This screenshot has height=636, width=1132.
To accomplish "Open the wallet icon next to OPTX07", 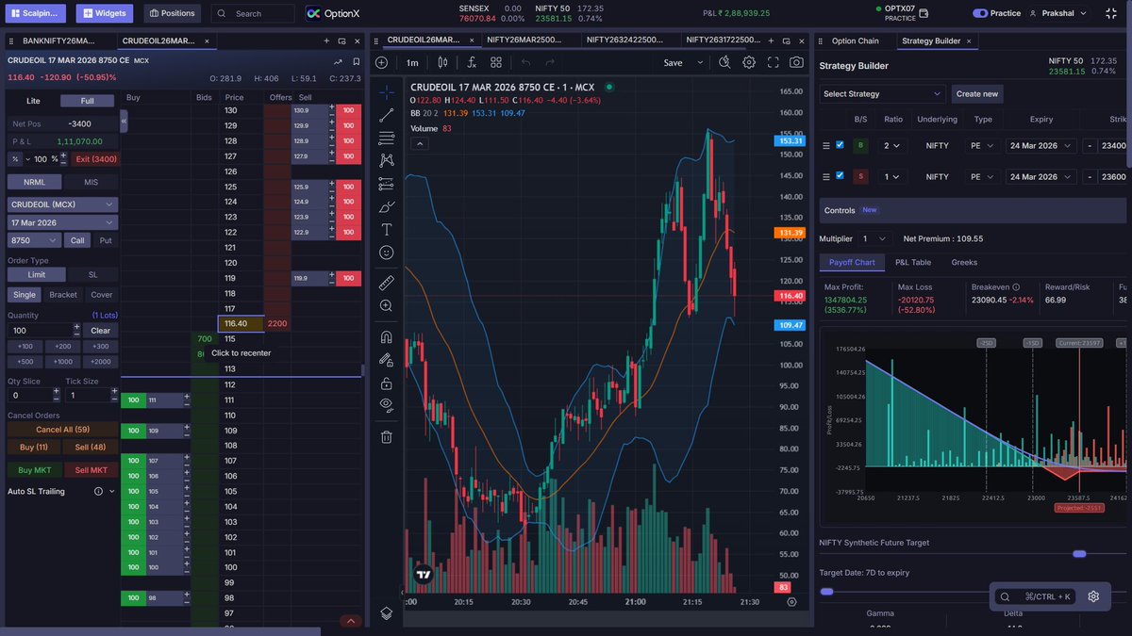I will pos(924,13).
